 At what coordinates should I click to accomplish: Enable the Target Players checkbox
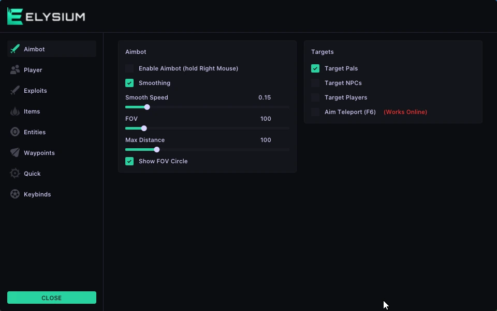[x=315, y=97]
